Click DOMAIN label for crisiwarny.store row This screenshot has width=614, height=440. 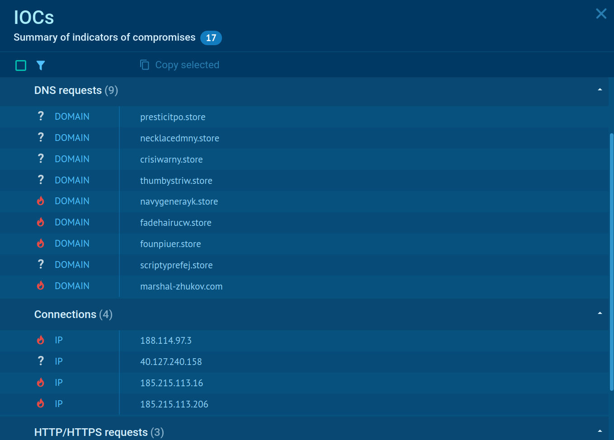72,159
